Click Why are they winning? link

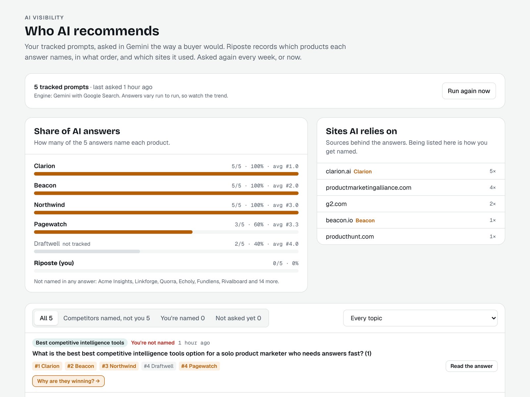click(x=69, y=381)
